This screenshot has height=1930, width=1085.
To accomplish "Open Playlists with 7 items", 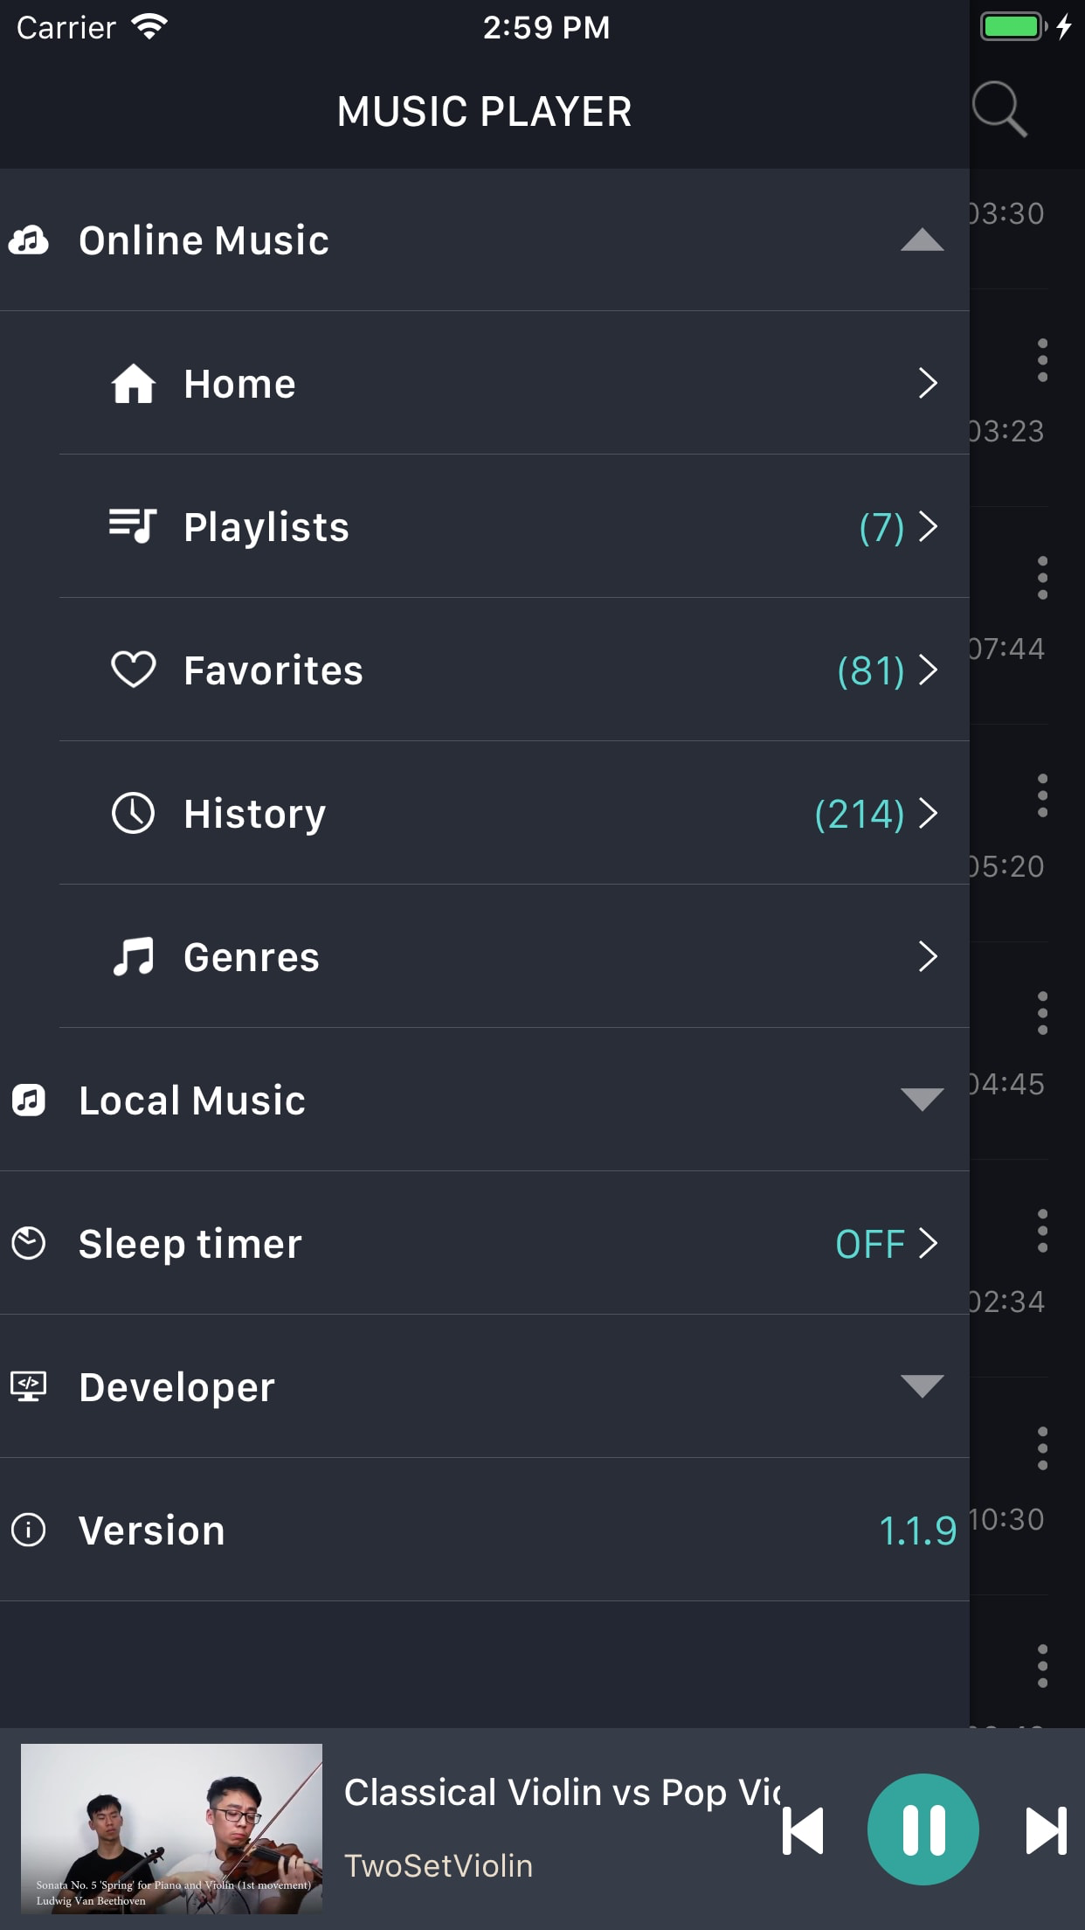I will (x=897, y=527).
